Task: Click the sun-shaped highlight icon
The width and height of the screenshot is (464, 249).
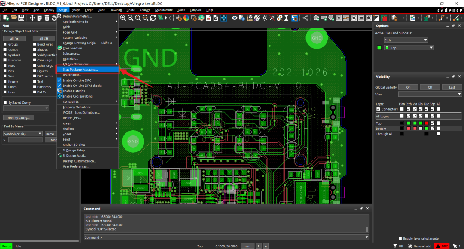Action: [x=265, y=18]
